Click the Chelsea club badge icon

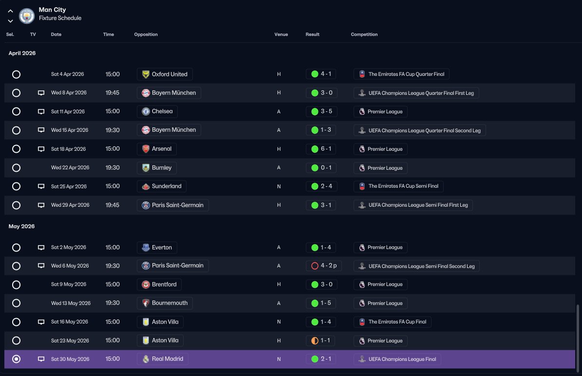pos(146,111)
